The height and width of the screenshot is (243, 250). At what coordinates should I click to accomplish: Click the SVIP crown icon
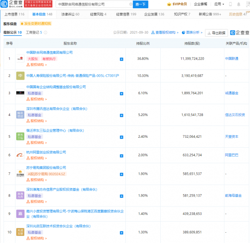tap(169, 4)
